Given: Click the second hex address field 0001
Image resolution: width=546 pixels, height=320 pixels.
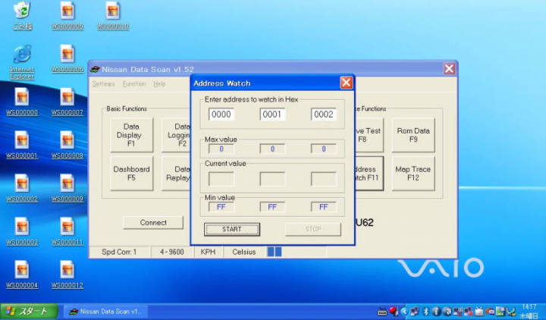Looking at the screenshot, I should [x=273, y=115].
